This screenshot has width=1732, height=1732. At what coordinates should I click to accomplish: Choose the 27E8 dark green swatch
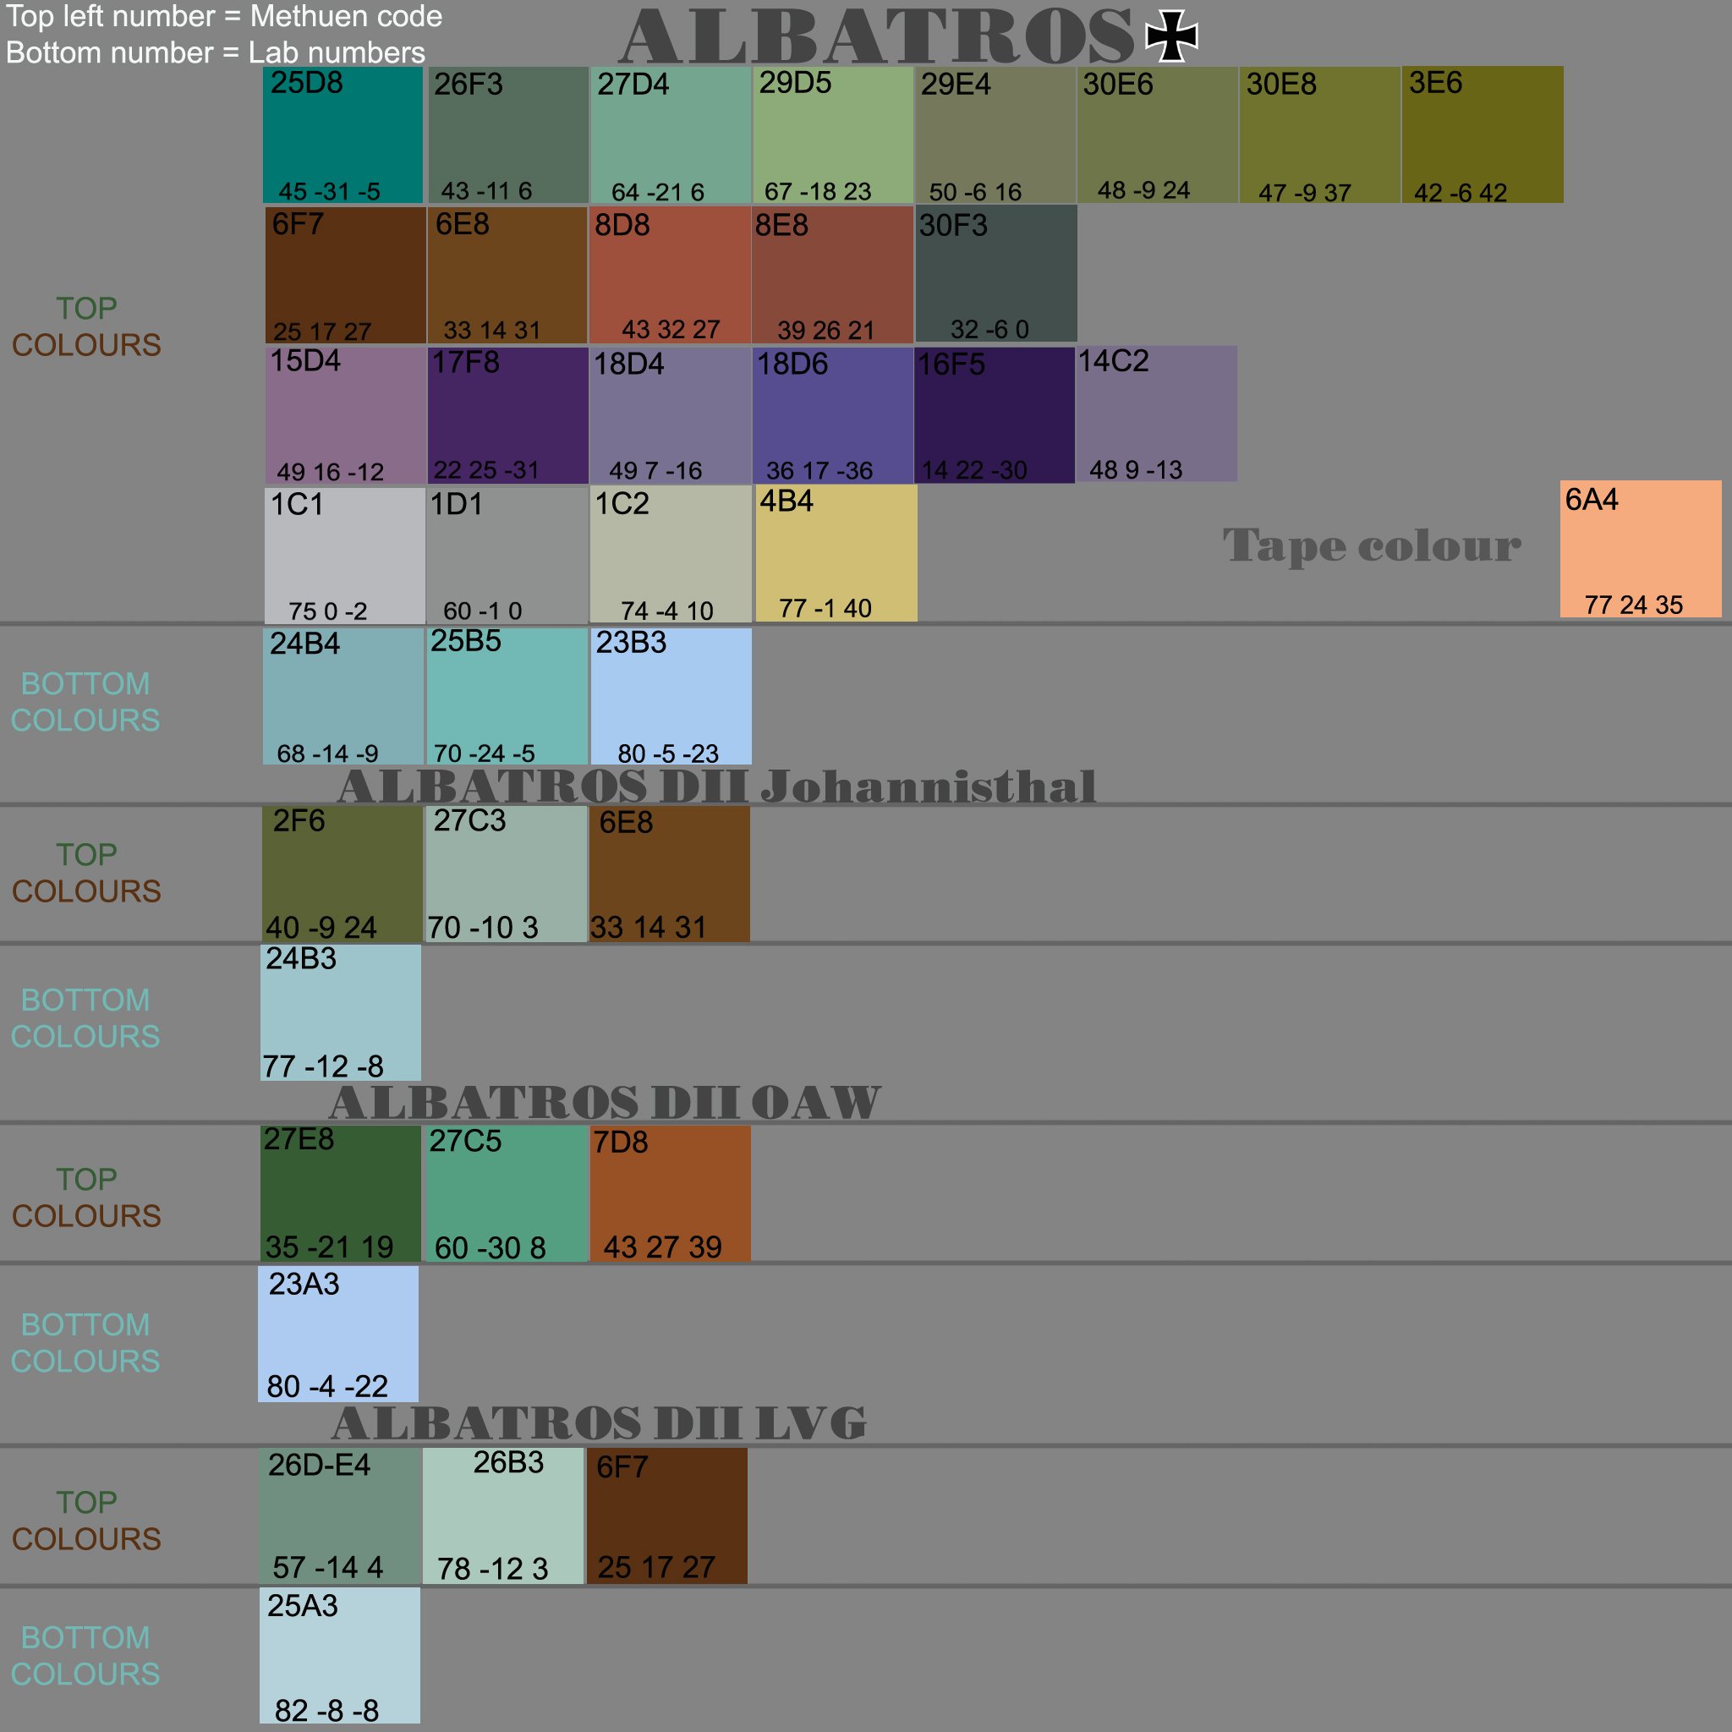(x=341, y=1194)
